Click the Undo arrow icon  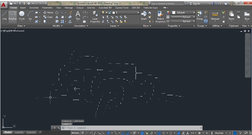point(33,4)
